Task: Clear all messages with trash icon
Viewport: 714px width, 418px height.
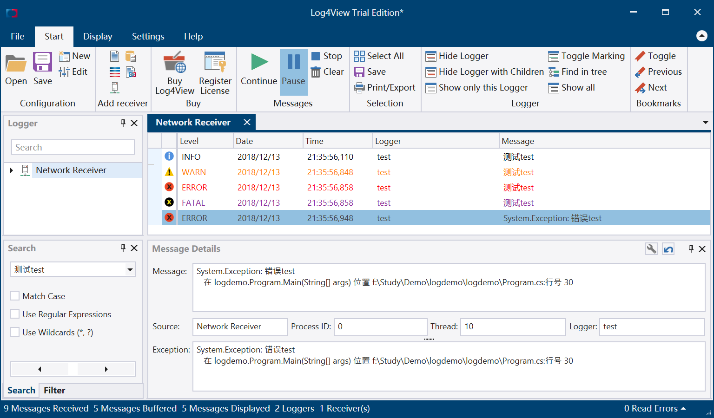Action: point(328,72)
